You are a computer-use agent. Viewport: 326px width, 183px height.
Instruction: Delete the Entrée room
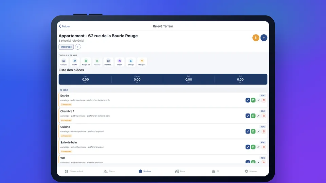point(264,100)
